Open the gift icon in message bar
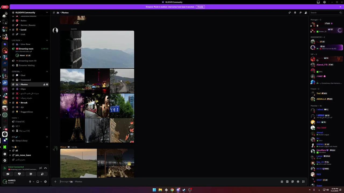This screenshot has height=193, width=344. click(282, 181)
